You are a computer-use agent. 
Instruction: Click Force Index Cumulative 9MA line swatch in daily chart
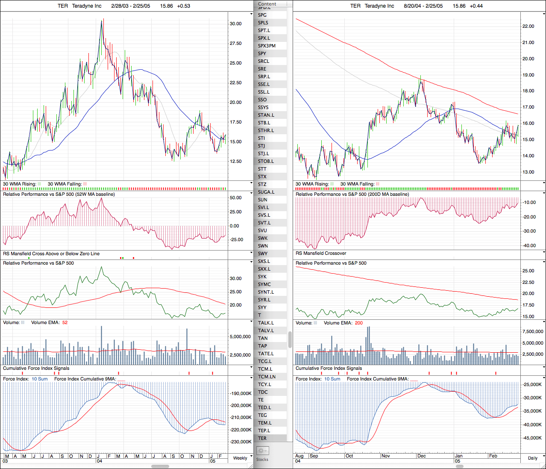[x=414, y=380]
